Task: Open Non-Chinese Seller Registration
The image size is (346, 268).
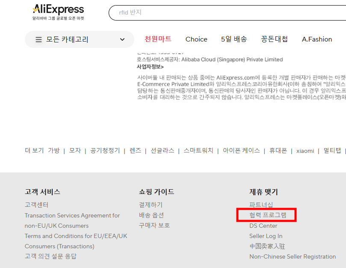Action: (292, 256)
